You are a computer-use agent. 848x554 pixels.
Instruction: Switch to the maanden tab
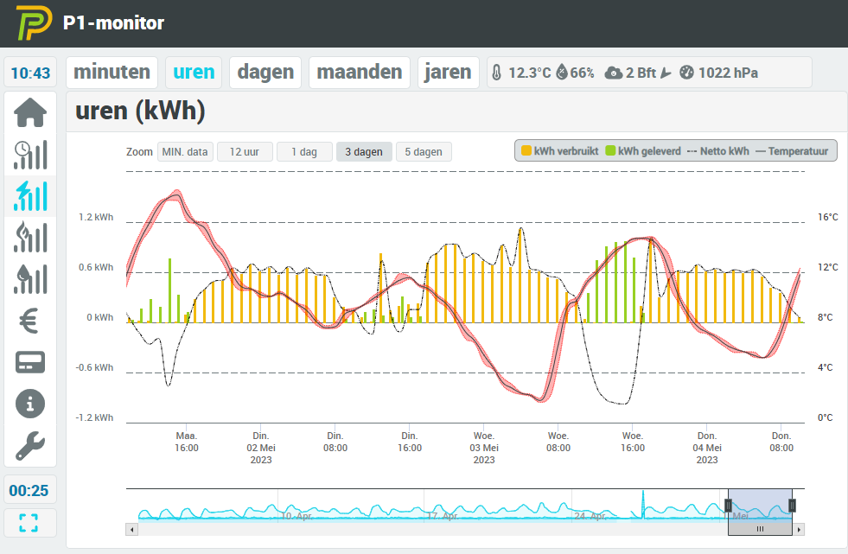360,73
